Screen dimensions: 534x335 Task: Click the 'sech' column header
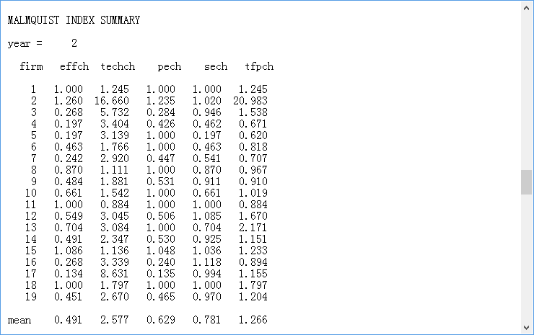pos(215,66)
